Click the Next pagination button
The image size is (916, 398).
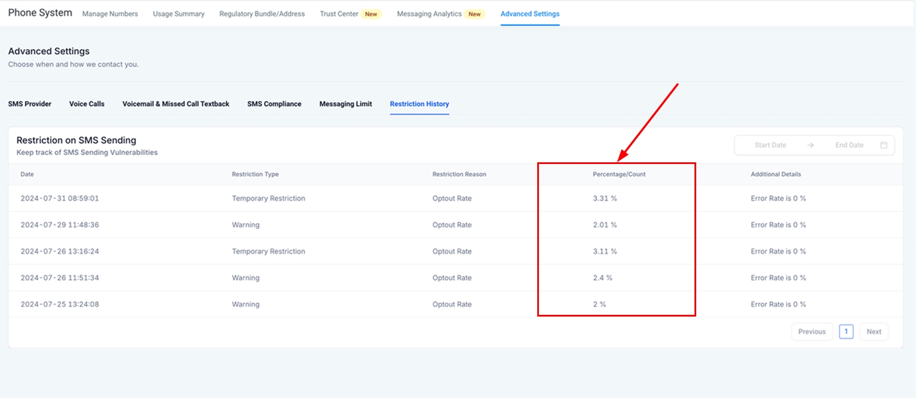(x=874, y=331)
